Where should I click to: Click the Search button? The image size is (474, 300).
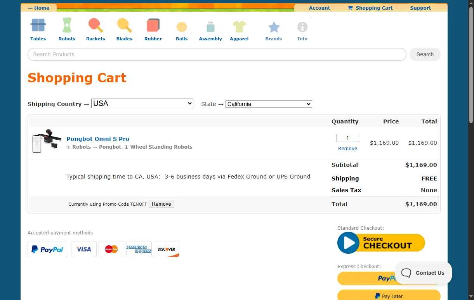click(425, 54)
